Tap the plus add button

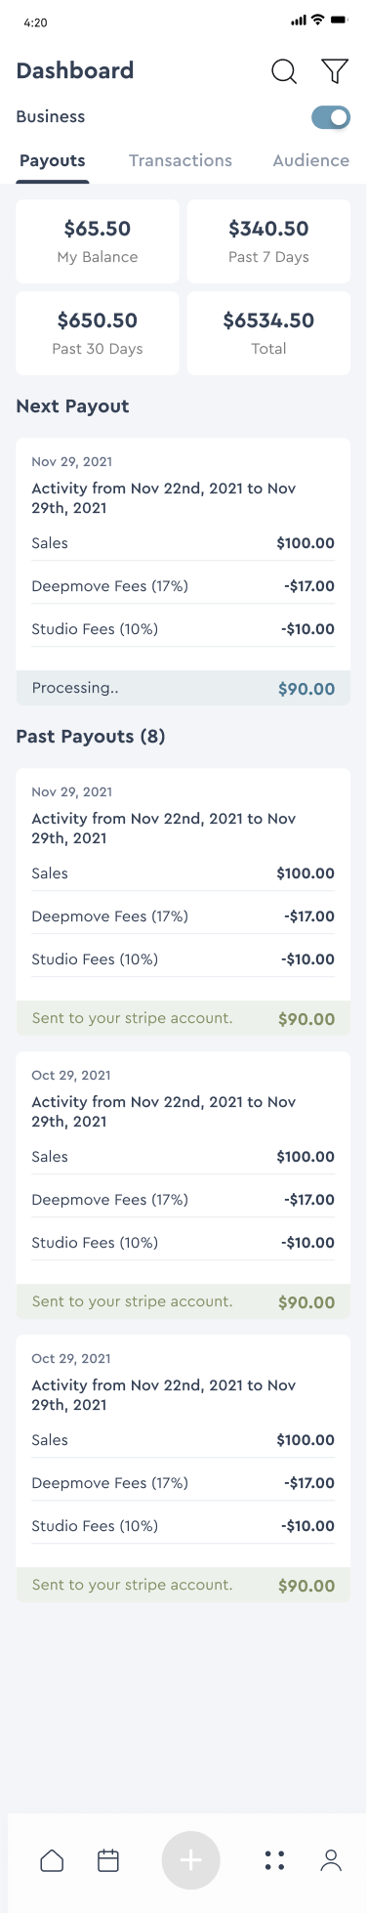pos(191,1860)
